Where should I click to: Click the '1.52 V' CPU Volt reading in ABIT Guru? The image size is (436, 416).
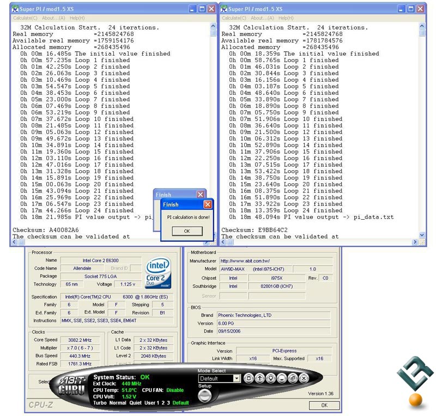pyautogui.click(x=129, y=397)
